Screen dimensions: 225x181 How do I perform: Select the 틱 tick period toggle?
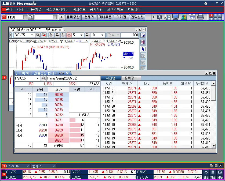tap(87, 35)
